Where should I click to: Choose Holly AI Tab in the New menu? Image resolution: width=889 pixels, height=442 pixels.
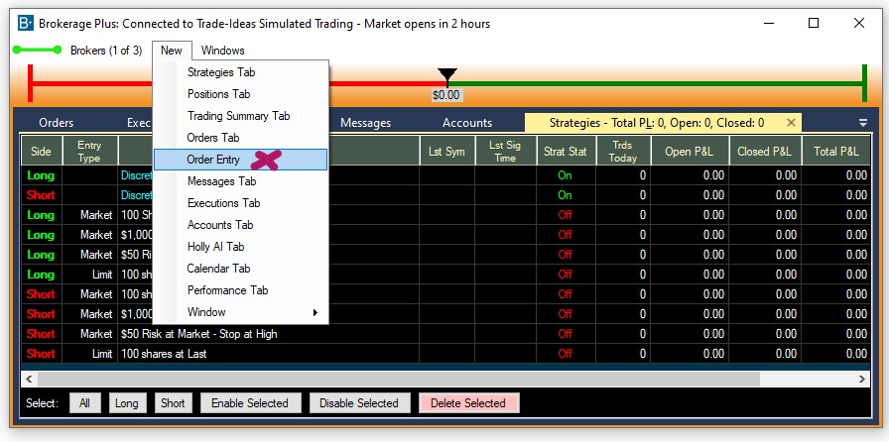215,247
